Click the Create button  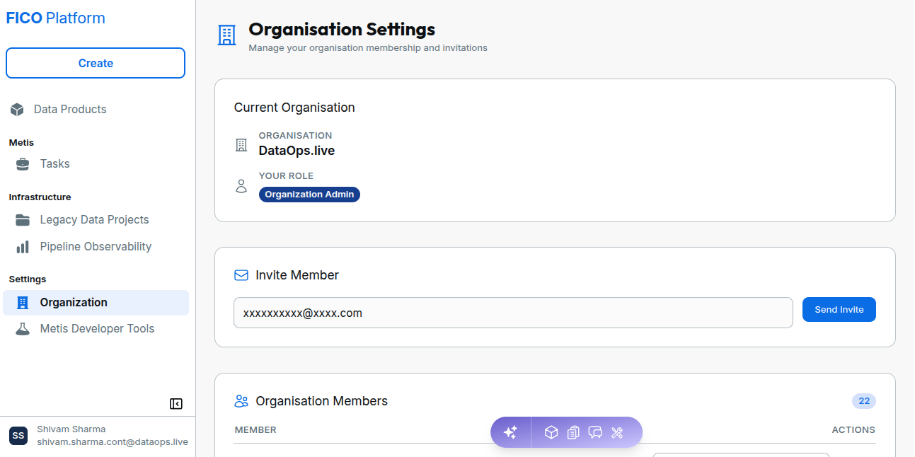pos(96,63)
